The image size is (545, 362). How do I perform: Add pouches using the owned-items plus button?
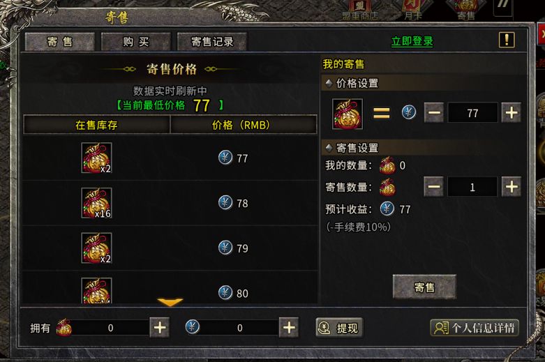tap(160, 327)
